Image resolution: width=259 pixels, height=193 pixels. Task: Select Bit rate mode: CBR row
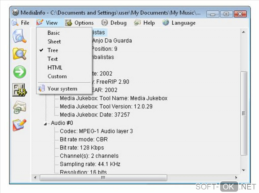(x=84, y=139)
